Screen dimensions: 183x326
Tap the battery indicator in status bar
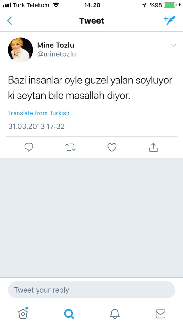(x=170, y=5)
